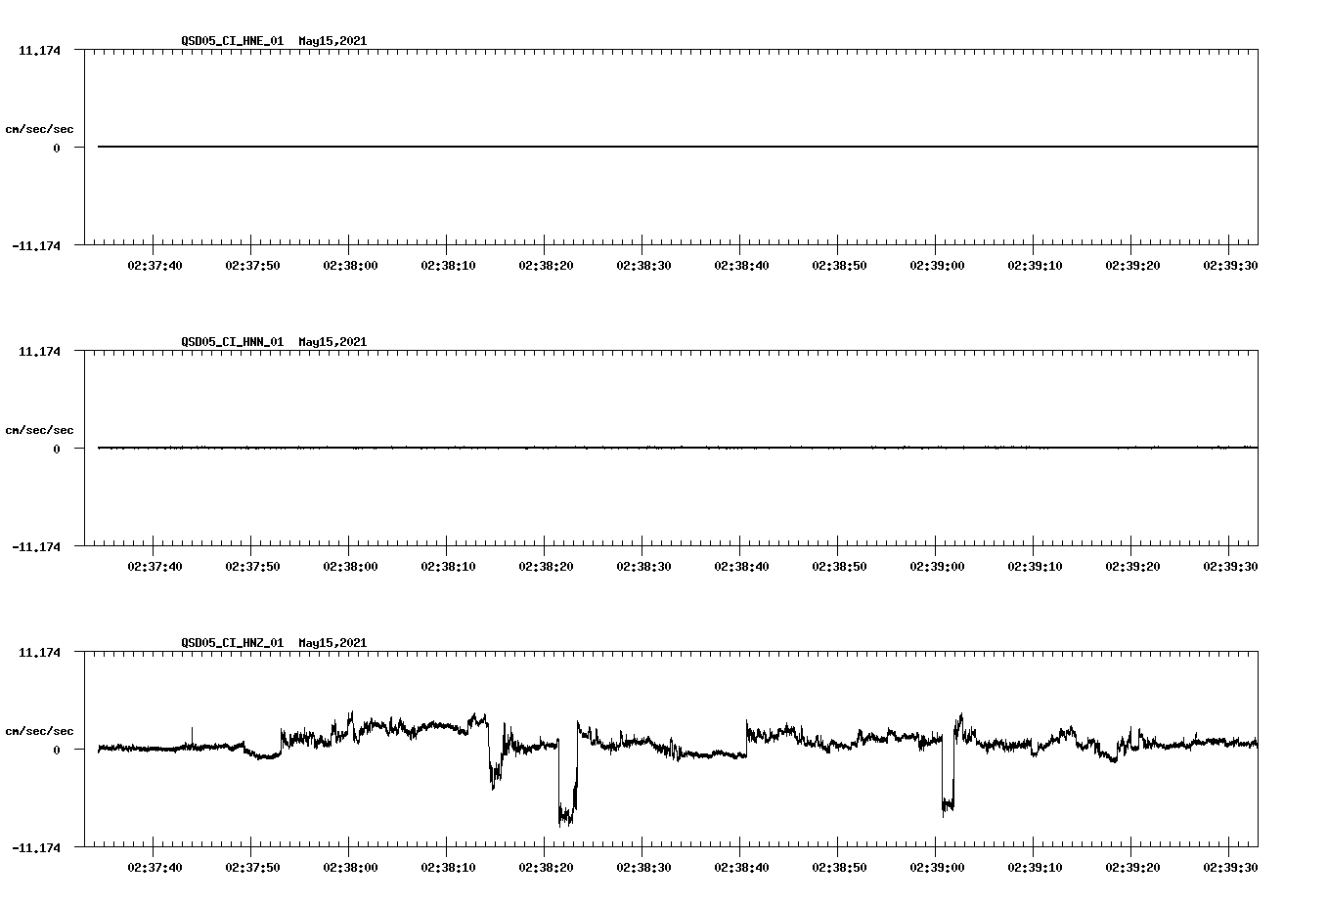Click the -11.174 lower amplitude label on HNZ plot
The image size is (1328, 903).
click(x=35, y=849)
